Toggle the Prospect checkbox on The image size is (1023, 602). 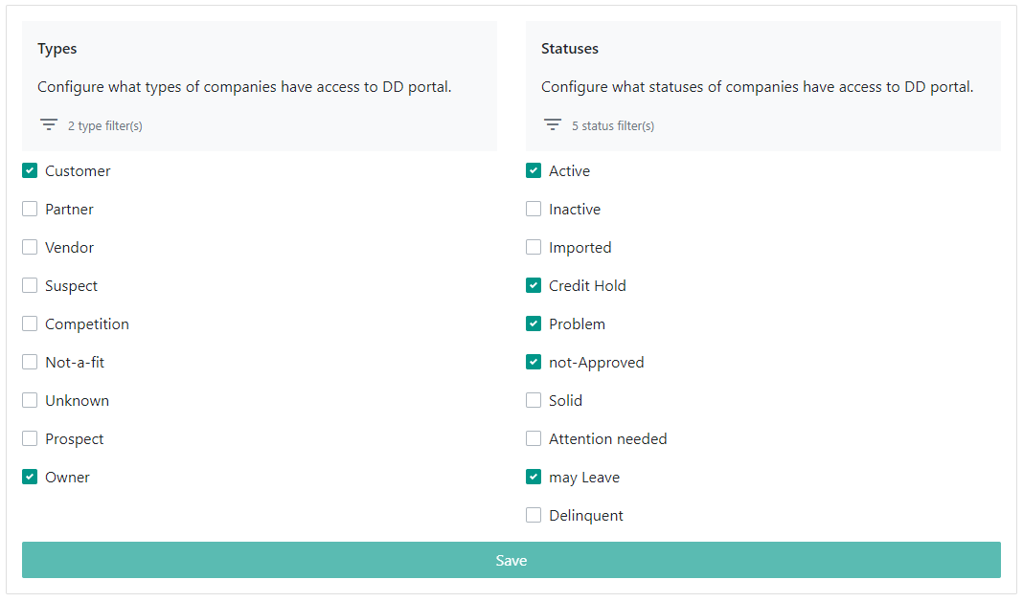(x=30, y=439)
